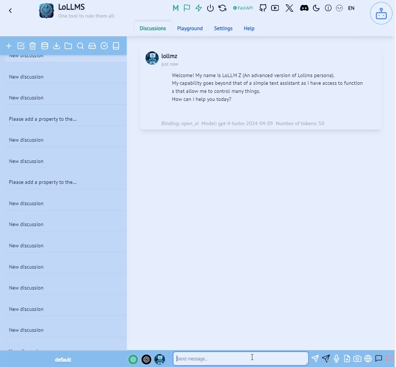Click the paper plane send icon
Screen dimensions: 396x367
[315, 358]
